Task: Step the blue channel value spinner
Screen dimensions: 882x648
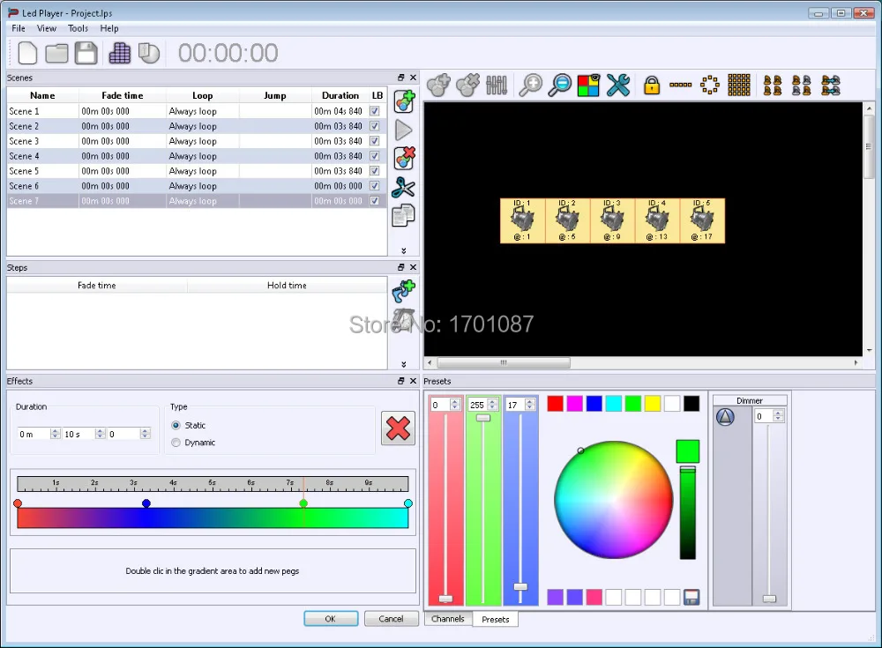Action: tap(530, 405)
